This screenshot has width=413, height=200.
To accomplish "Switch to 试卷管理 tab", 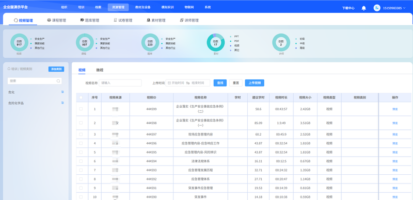I will [x=123, y=20].
